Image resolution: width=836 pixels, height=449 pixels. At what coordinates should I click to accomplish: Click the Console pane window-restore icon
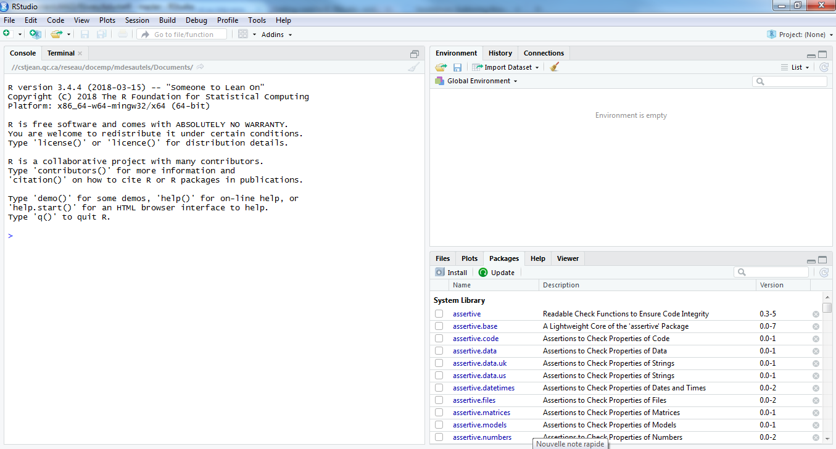tap(415, 54)
